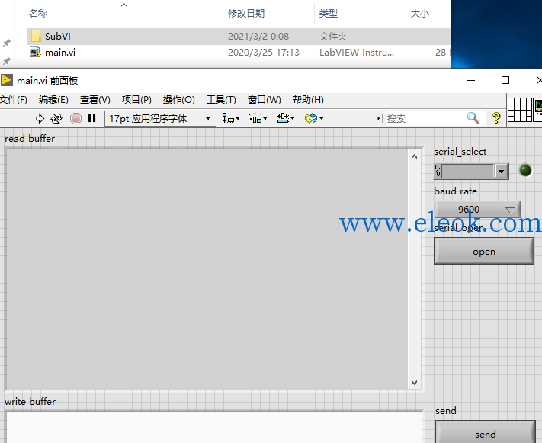Click the baud rate label
The width and height of the screenshot is (542, 443).
point(455,191)
